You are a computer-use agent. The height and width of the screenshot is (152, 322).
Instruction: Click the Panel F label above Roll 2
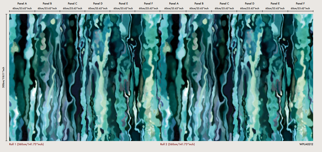pyautogui.click(x=300, y=4)
